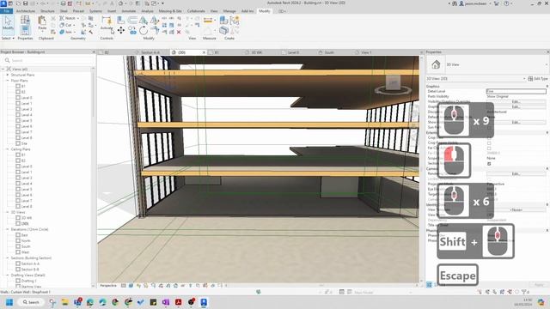The height and width of the screenshot is (309, 550).
Task: Click the Mirror Pick Axis icon
Action: coord(144,21)
